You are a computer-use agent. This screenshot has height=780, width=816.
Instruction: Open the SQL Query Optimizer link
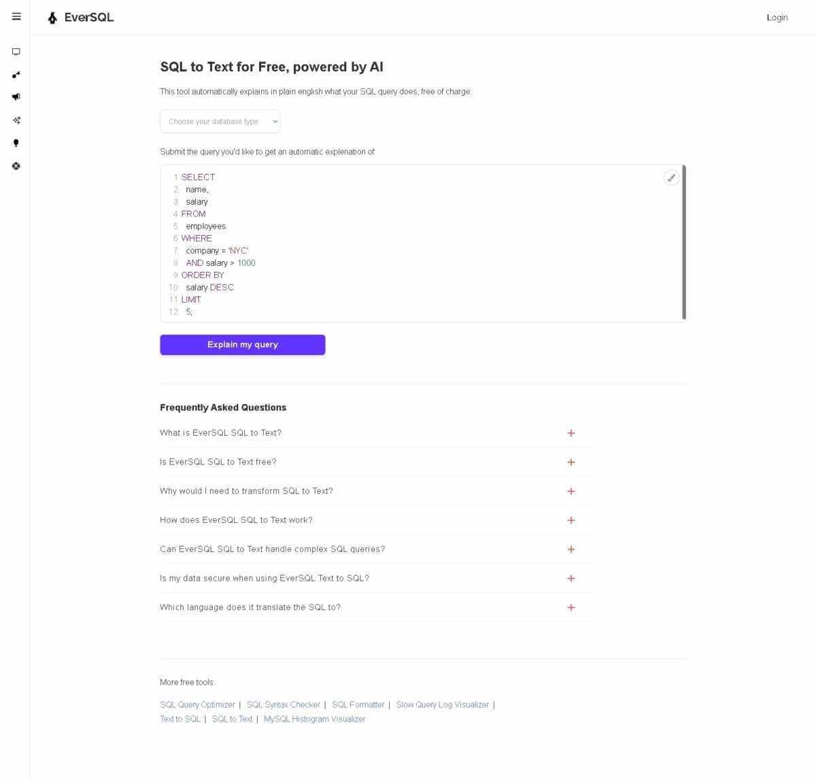197,705
